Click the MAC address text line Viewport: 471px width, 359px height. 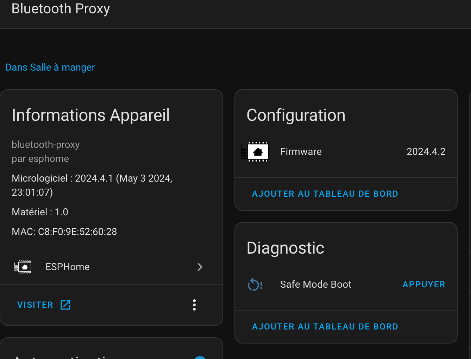point(64,232)
